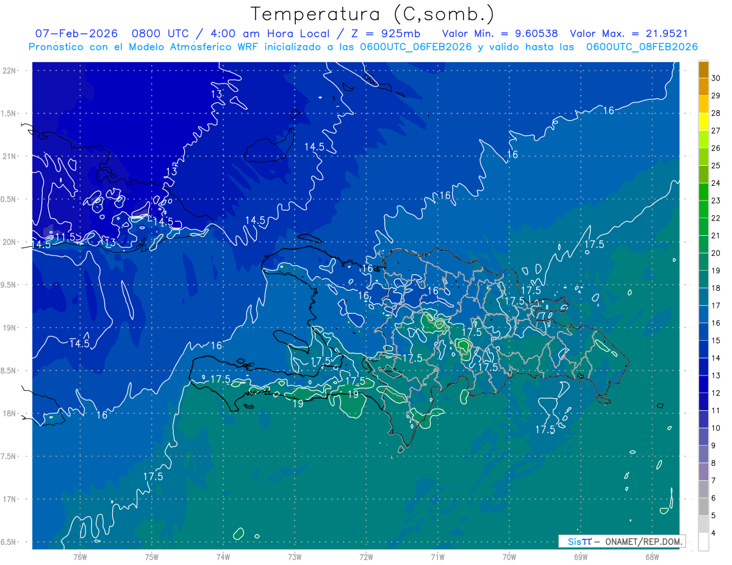Viewport: 732px width, 565px height.
Task: Click the deep blue legend swatch between 12 and 13
Action: [x=703, y=384]
